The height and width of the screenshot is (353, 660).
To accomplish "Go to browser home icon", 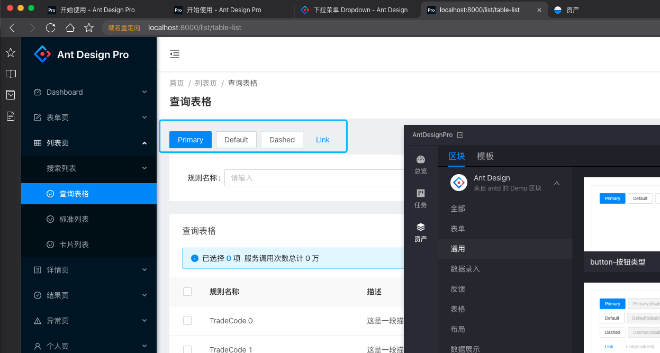I will tap(70, 28).
